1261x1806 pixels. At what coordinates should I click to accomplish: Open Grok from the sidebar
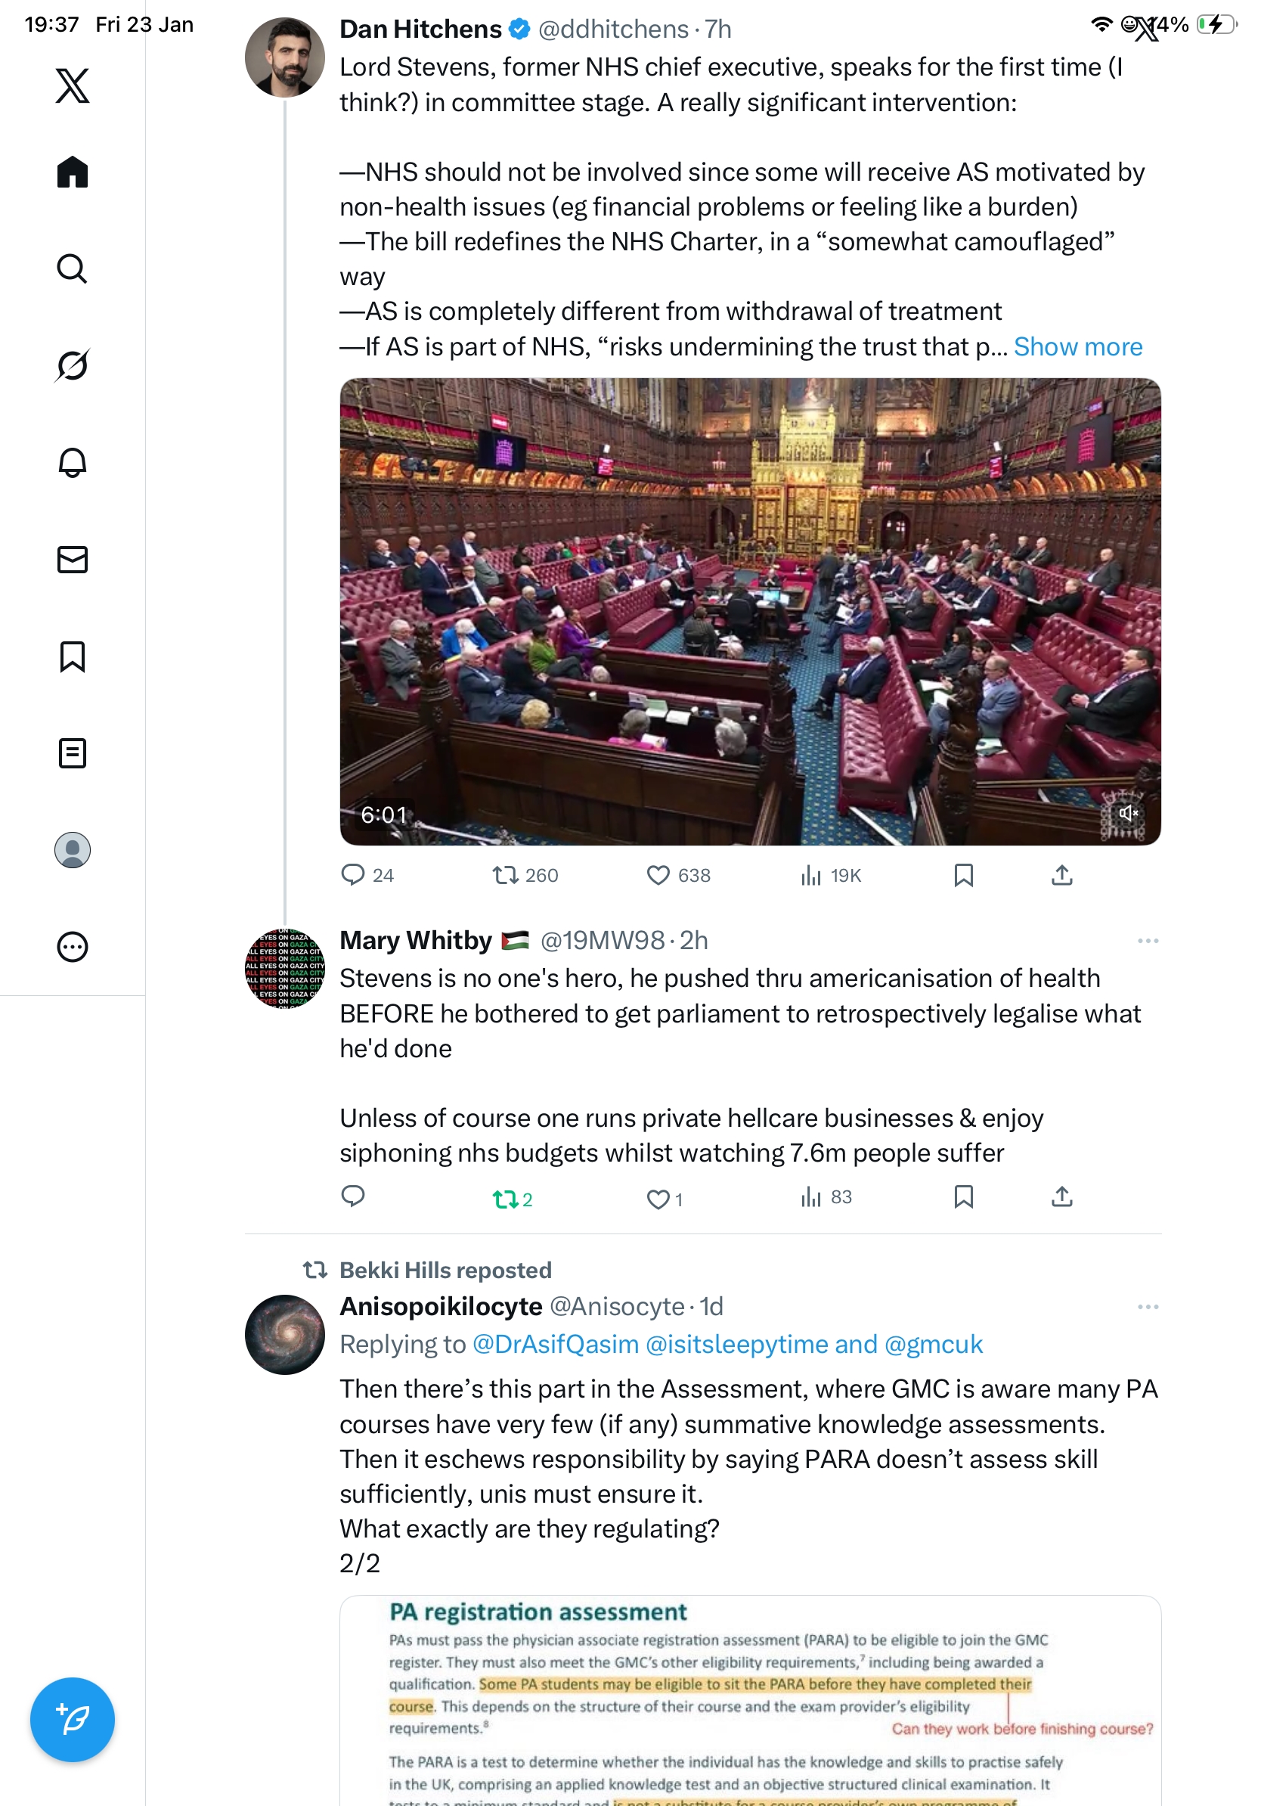coord(73,365)
